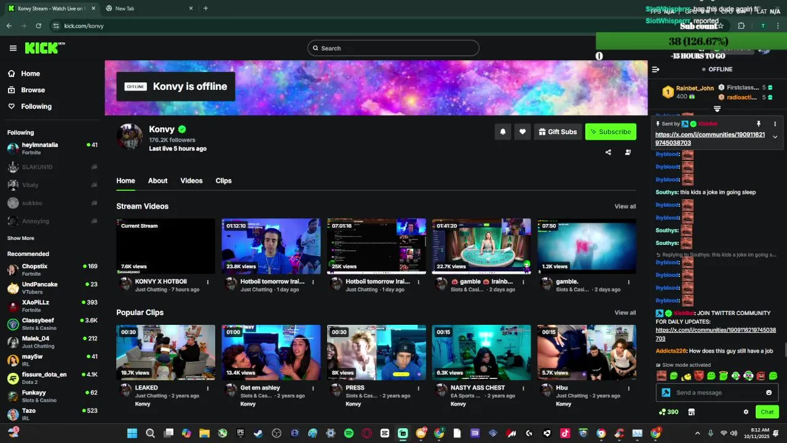Screen dimensions: 787x443
Task: Click the Gift Subs button
Action: [558, 132]
